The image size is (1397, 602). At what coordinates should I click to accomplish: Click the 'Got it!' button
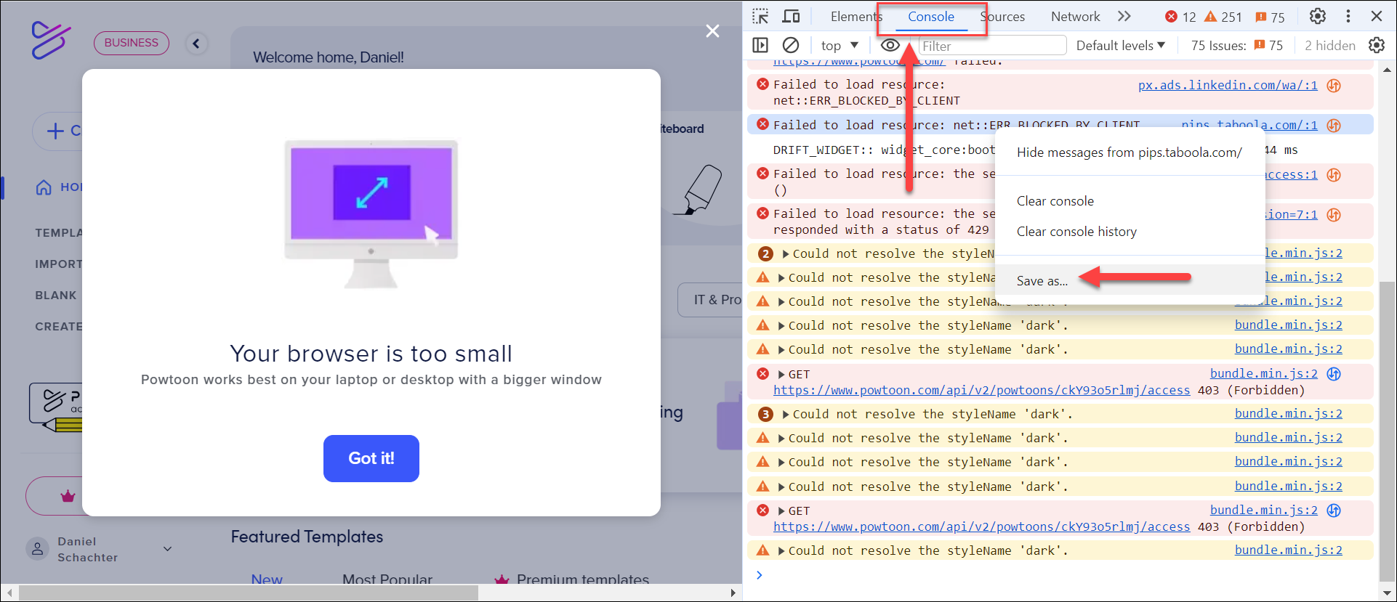pyautogui.click(x=371, y=458)
